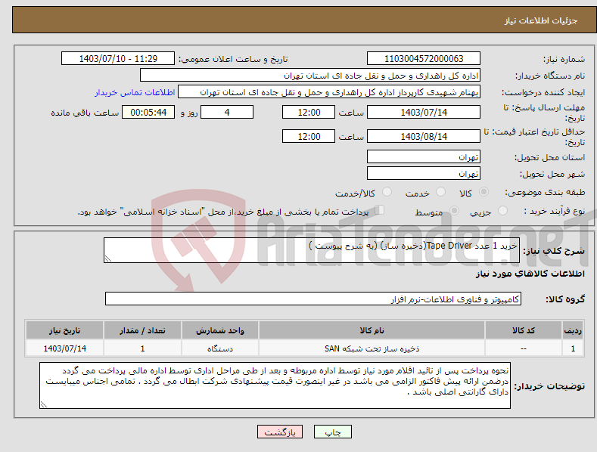
Task: Click the اطلاعات کالاهای مورد نیاز heading
Action: click(530, 274)
